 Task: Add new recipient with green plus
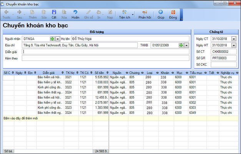(52, 39)
